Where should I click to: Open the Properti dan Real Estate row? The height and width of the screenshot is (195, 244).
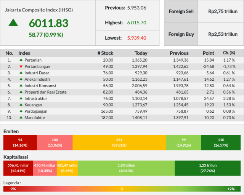(x=122, y=92)
